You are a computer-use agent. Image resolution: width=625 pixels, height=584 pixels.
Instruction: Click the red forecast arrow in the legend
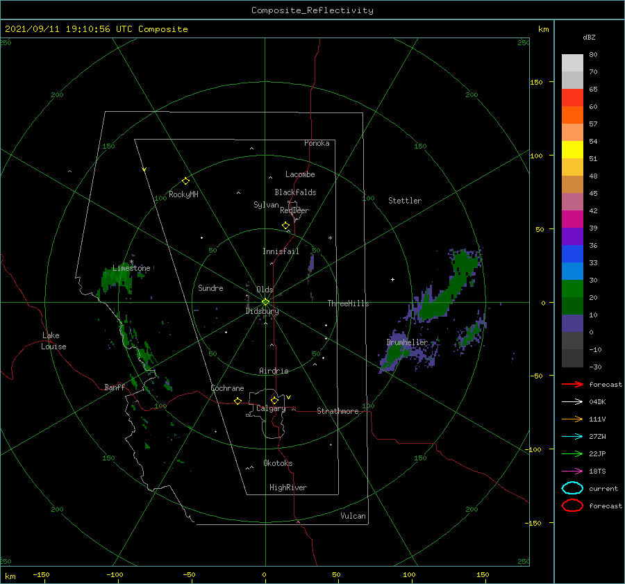572,384
